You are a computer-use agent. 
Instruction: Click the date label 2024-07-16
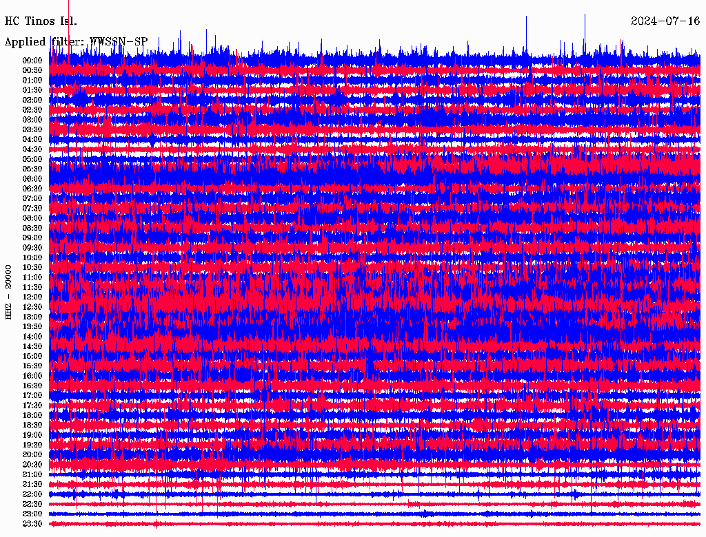pyautogui.click(x=665, y=21)
